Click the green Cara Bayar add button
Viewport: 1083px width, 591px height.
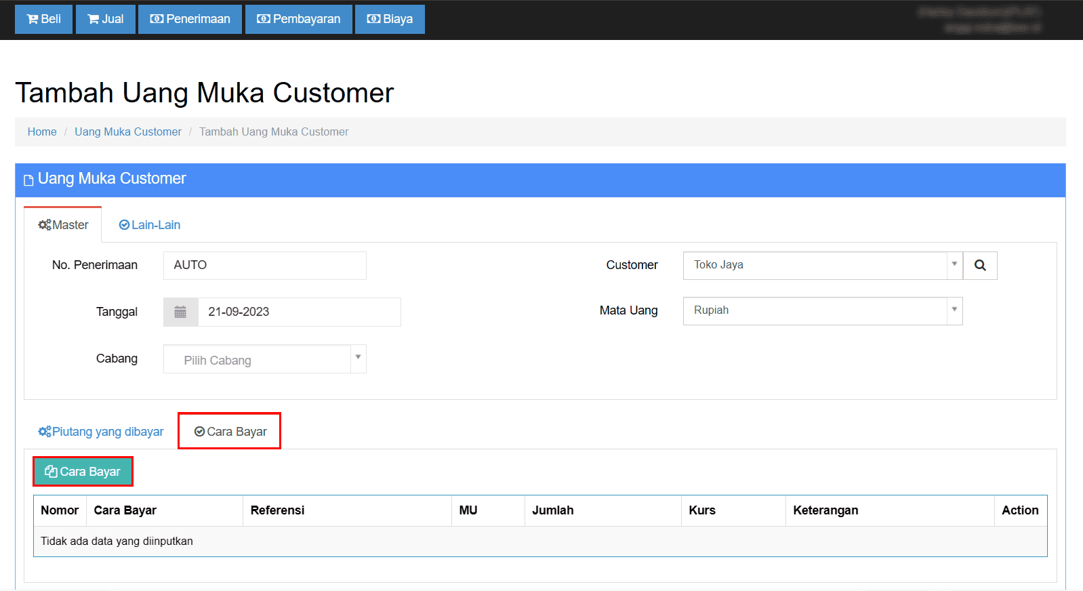[83, 472]
